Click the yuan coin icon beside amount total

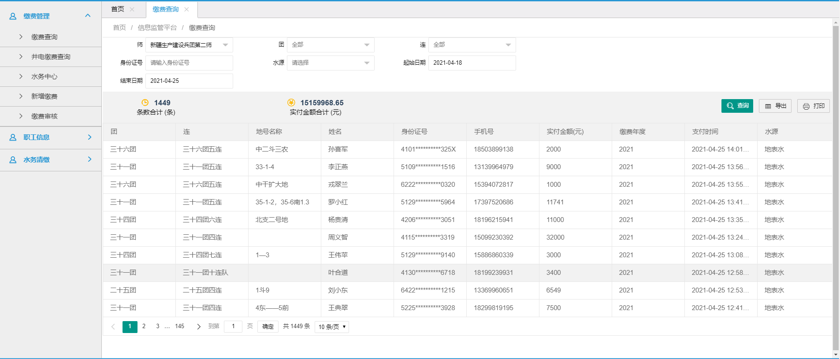click(291, 103)
